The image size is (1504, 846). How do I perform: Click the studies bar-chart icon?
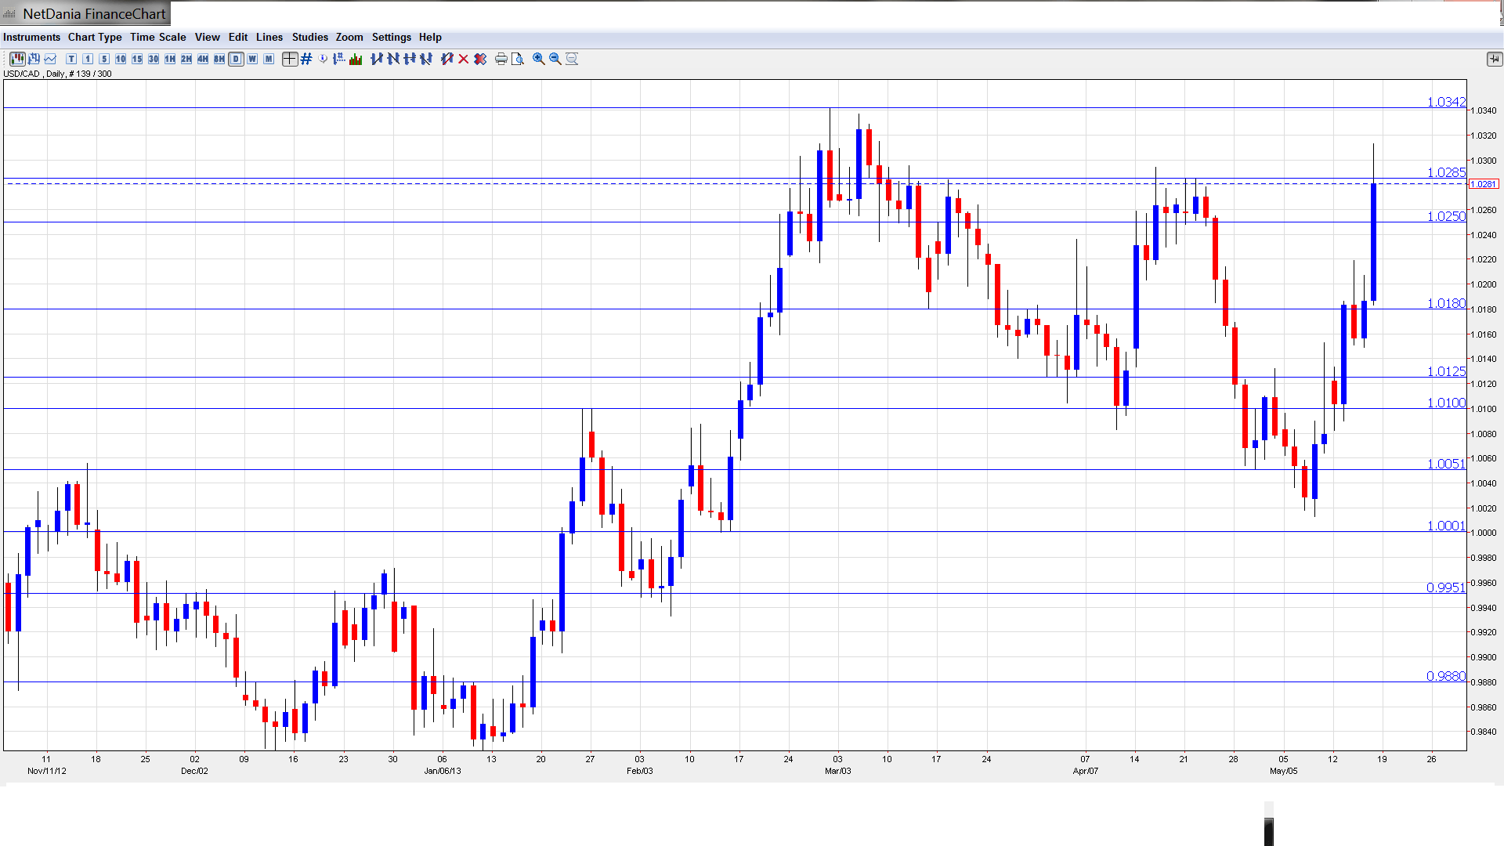coord(356,59)
